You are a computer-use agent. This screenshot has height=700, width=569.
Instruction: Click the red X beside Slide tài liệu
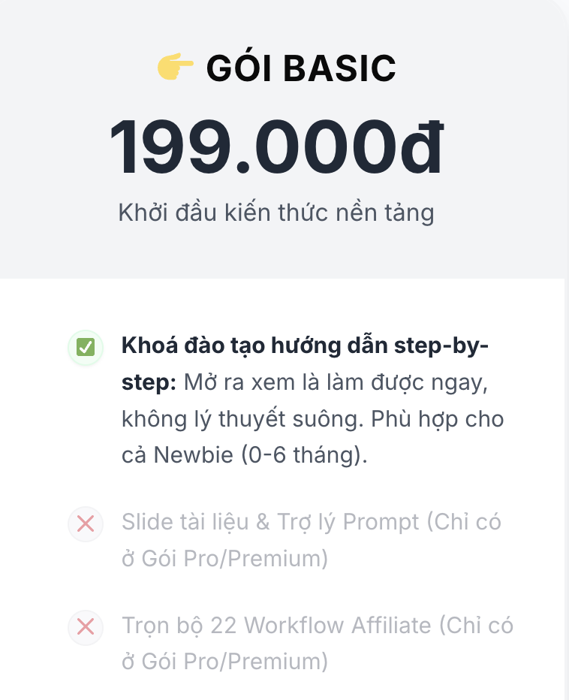(x=86, y=523)
